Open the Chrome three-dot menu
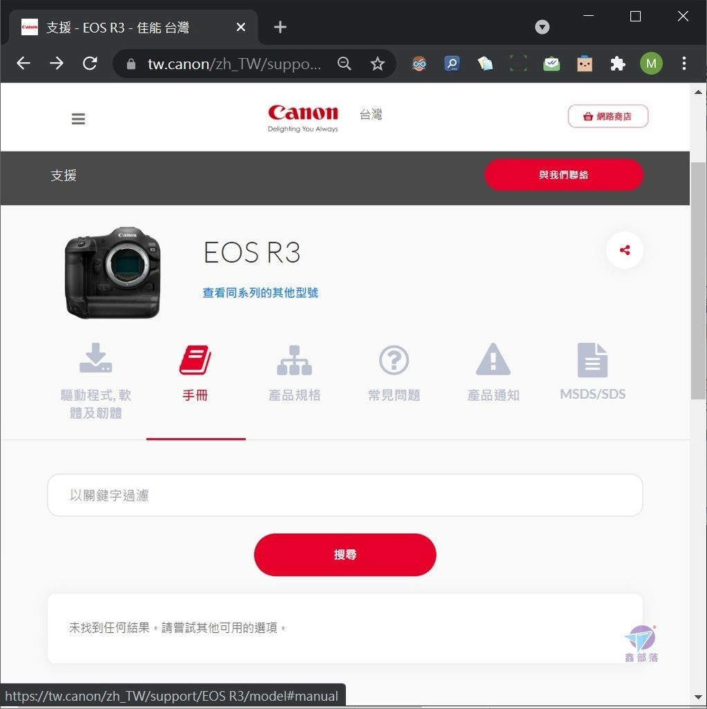 [x=684, y=63]
